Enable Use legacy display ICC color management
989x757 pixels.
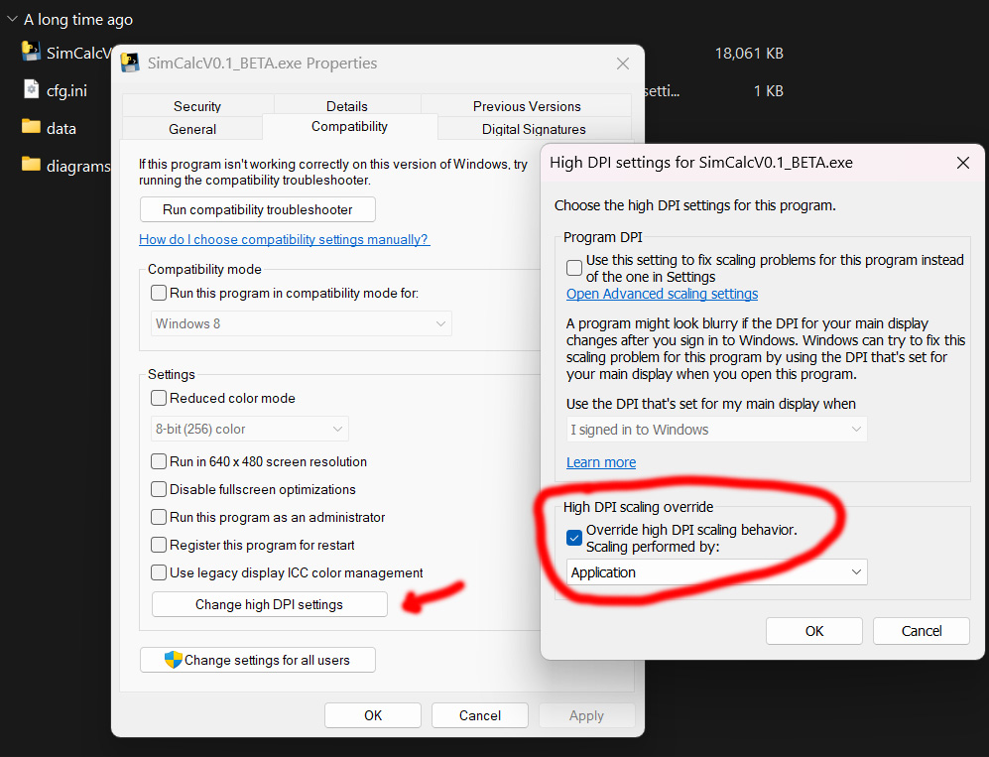tap(159, 572)
